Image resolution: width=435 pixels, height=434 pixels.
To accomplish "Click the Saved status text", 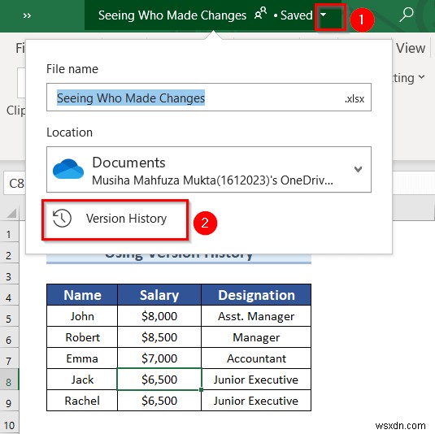I will (x=296, y=15).
